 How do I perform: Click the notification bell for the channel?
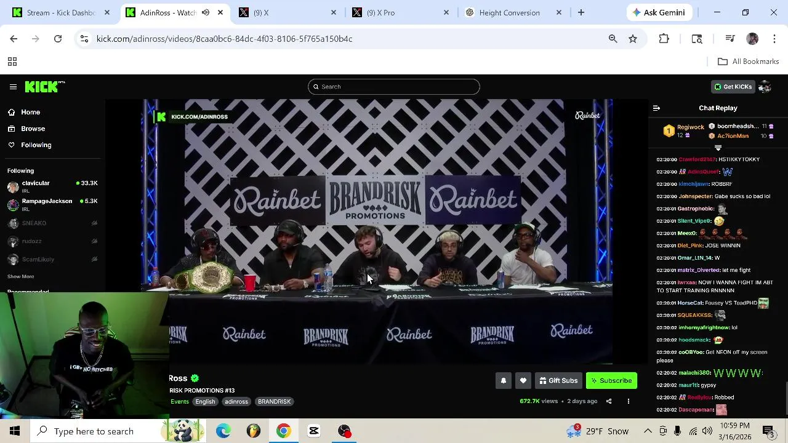(x=503, y=381)
